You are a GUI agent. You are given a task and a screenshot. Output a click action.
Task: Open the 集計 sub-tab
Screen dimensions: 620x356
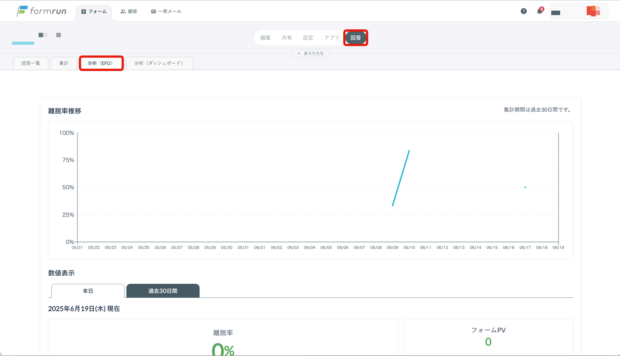(x=64, y=63)
